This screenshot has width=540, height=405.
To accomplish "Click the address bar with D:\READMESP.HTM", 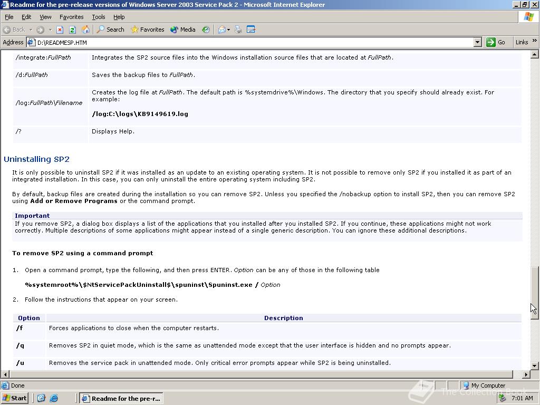I will (255, 42).
